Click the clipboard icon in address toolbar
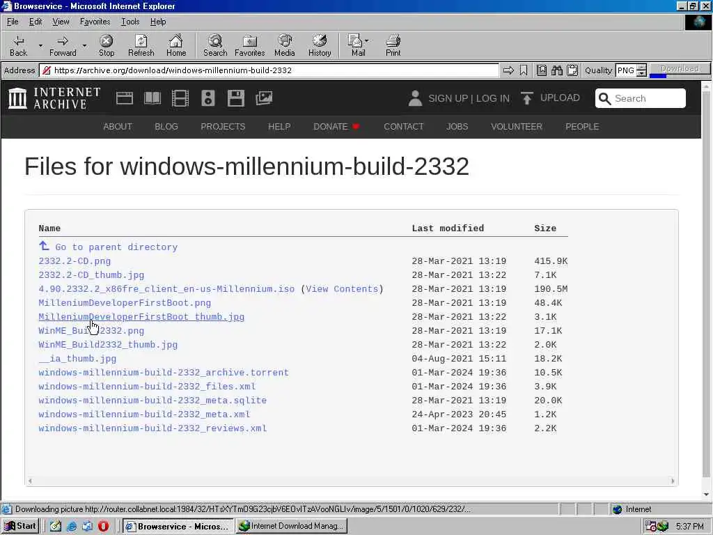 pyautogui.click(x=572, y=70)
